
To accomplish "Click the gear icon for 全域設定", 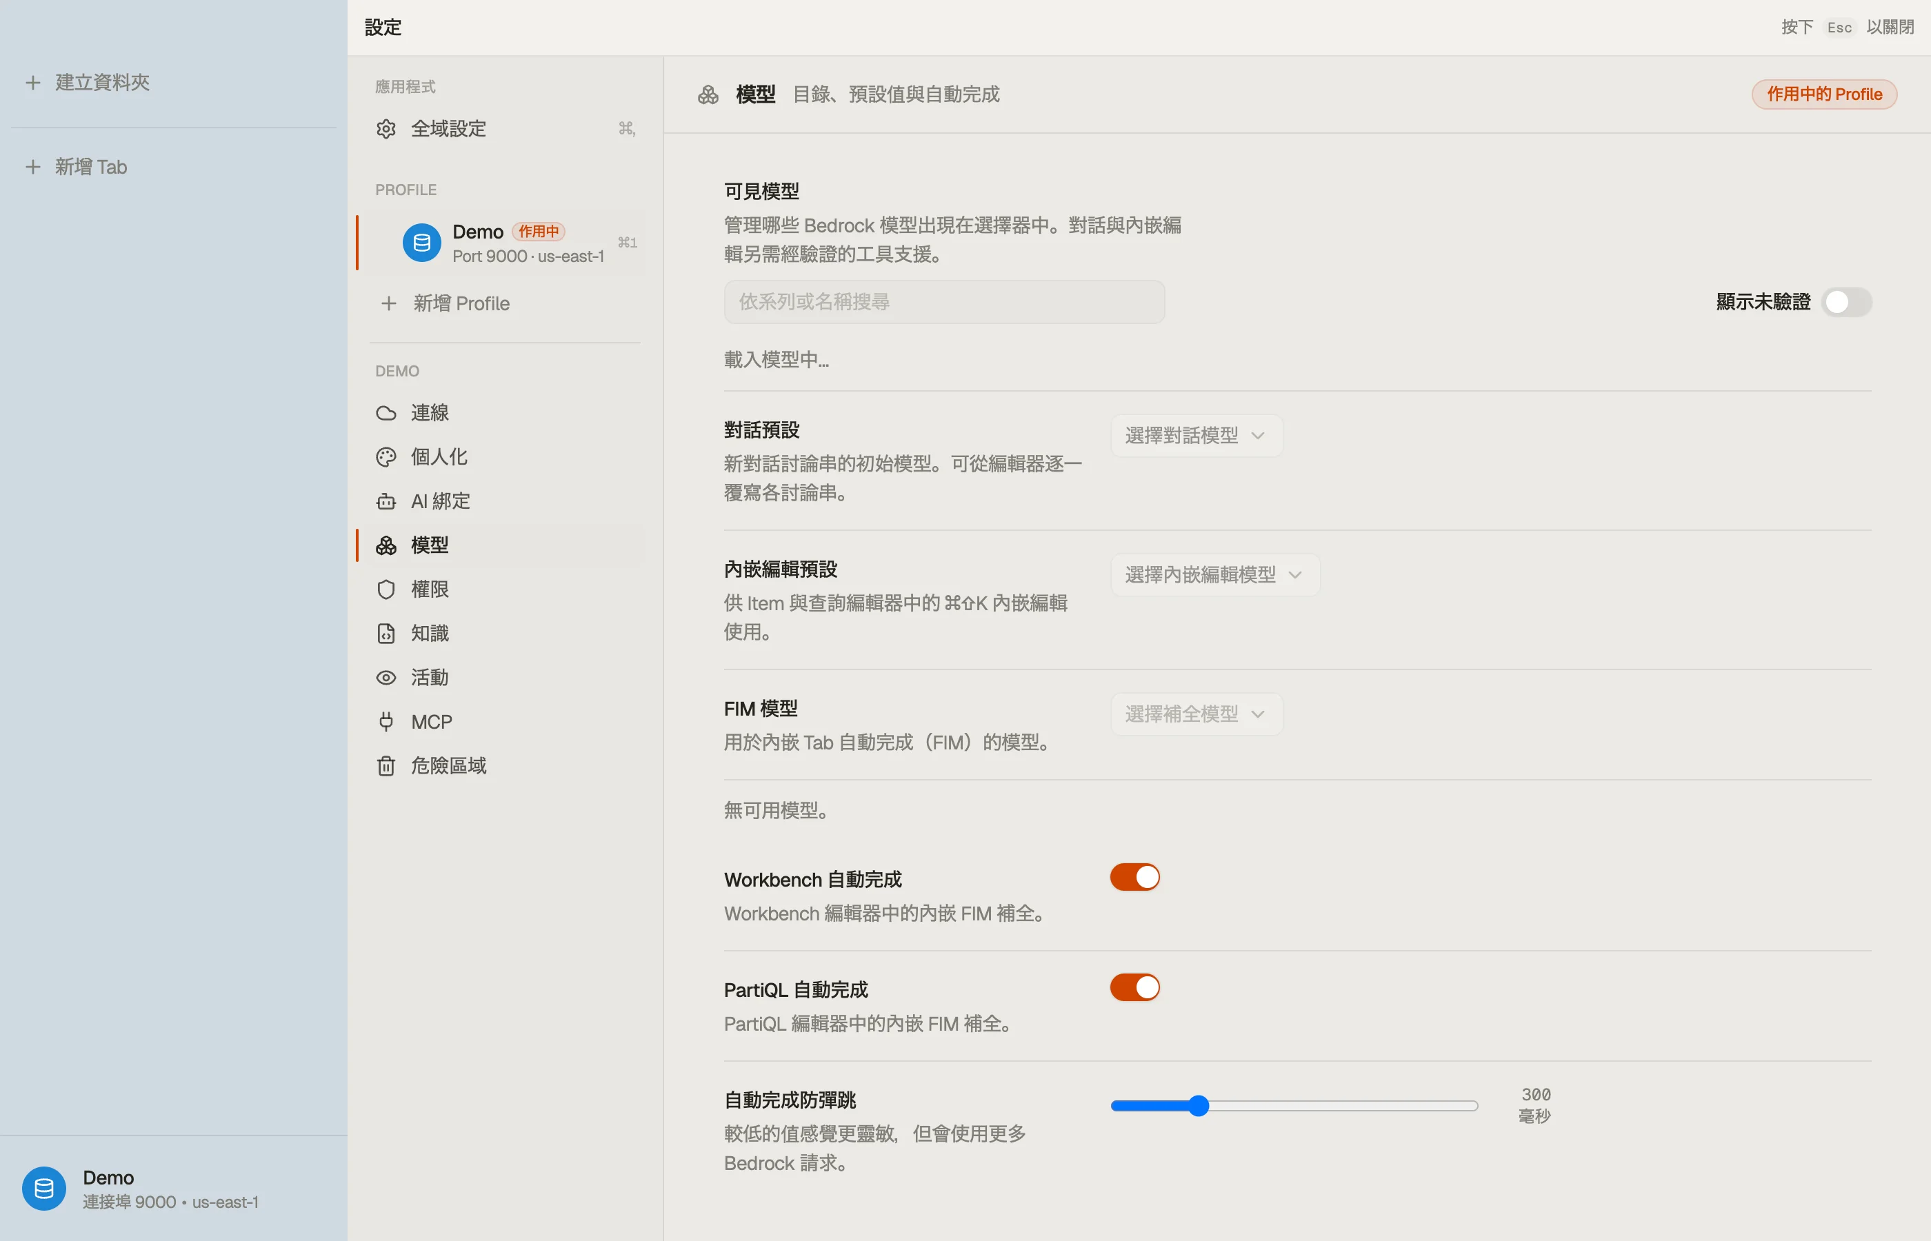I will [x=386, y=129].
